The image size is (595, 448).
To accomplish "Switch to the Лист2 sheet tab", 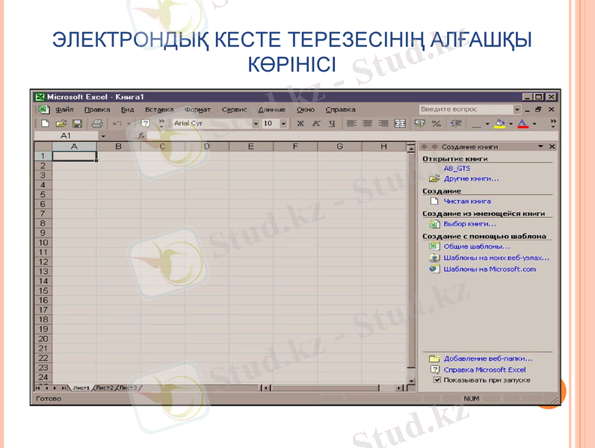I will (105, 388).
